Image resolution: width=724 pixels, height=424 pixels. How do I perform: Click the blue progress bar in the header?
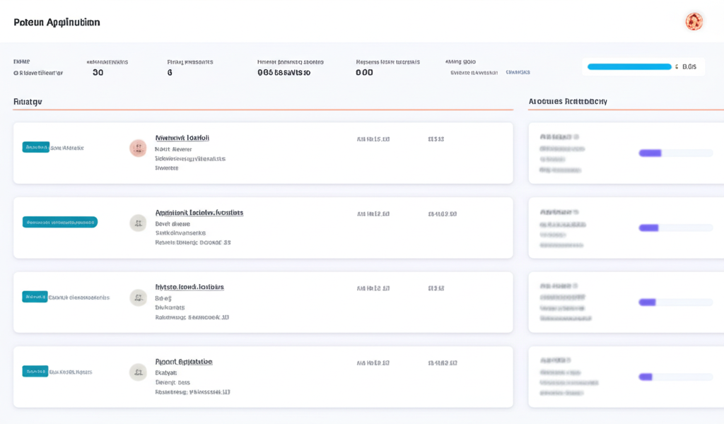[629, 67]
